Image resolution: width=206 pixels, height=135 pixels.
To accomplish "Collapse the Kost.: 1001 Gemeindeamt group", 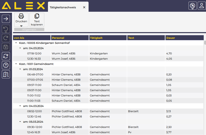I will point(16,64).
